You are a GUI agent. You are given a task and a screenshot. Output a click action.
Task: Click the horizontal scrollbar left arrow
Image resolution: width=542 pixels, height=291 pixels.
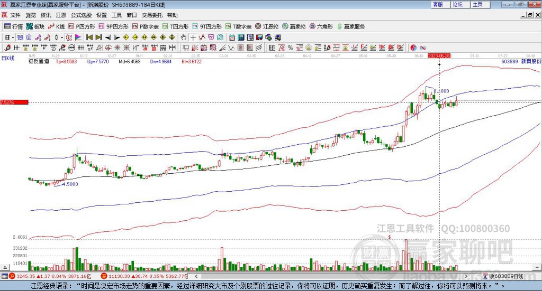coord(196,276)
